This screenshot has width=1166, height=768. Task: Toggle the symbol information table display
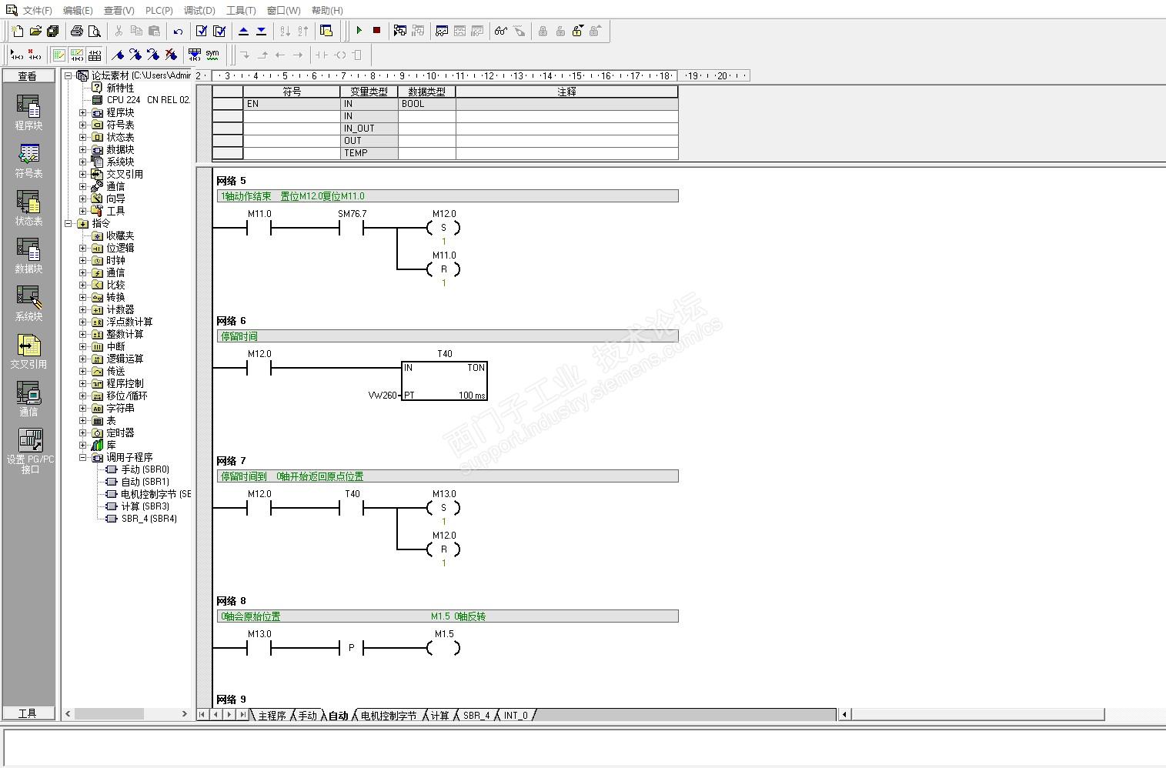(x=95, y=55)
